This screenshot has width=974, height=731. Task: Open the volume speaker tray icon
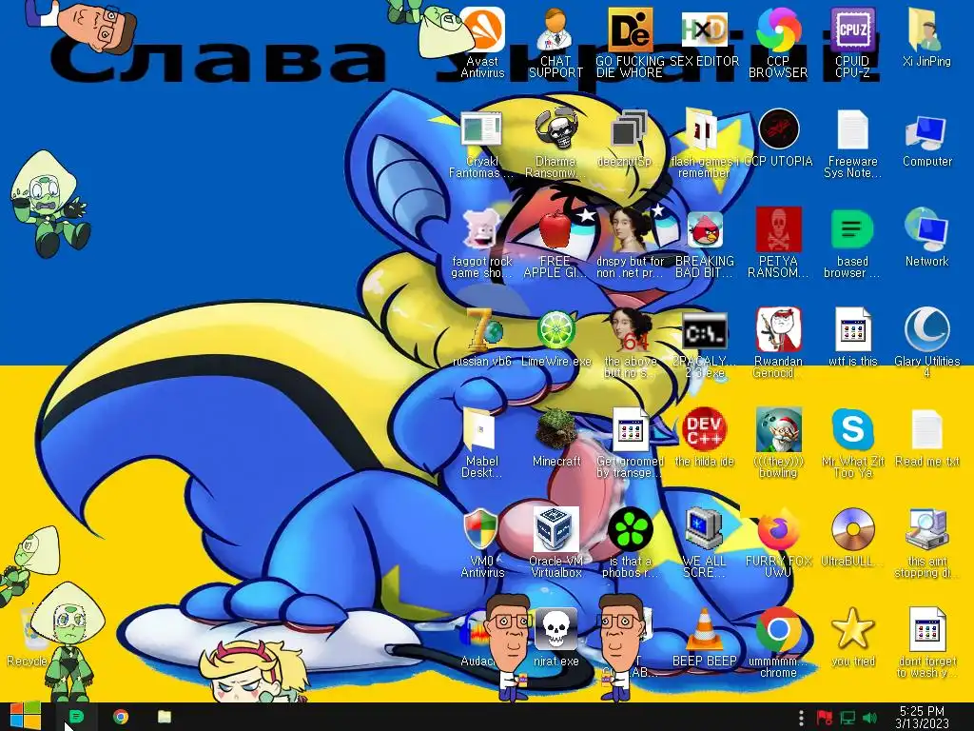pos(870,718)
